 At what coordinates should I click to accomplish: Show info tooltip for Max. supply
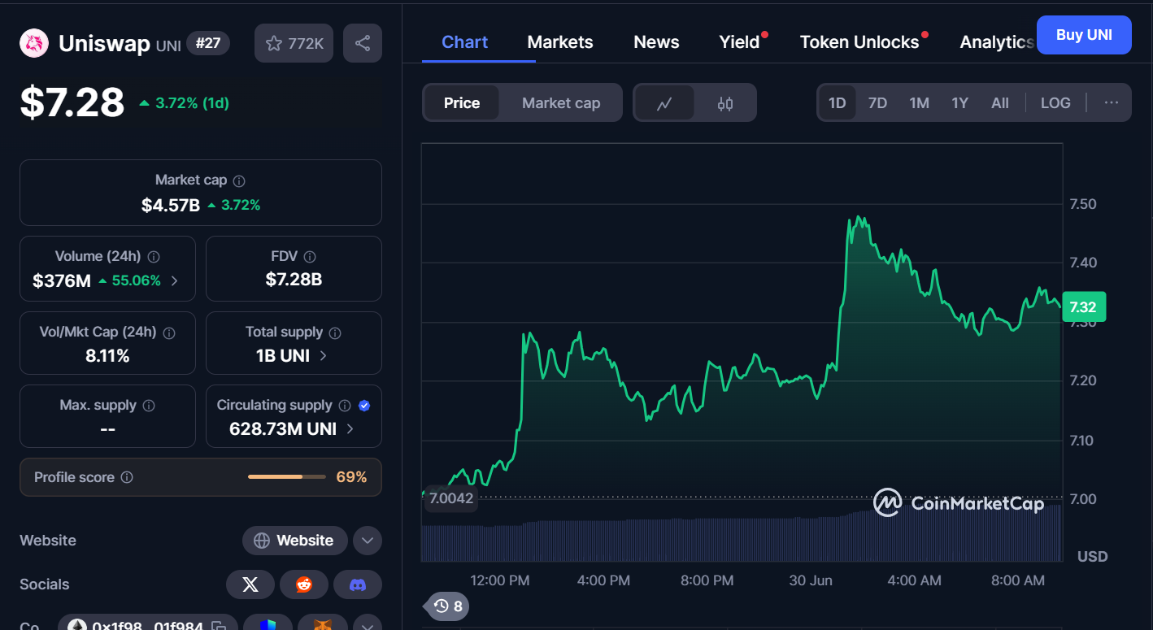click(x=149, y=406)
